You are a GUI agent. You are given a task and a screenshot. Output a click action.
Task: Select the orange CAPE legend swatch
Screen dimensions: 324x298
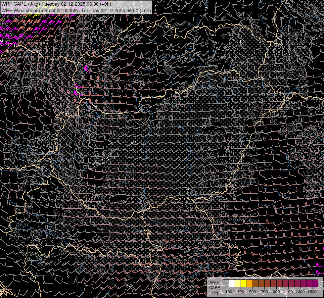pos(250,283)
